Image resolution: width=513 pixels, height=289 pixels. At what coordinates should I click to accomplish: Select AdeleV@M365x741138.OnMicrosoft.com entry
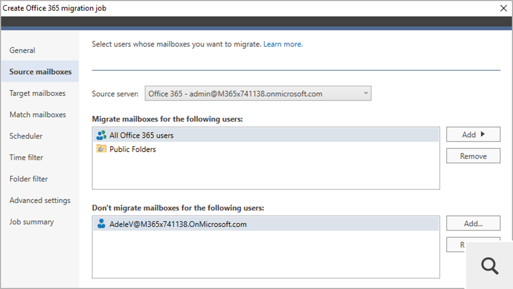click(266, 224)
